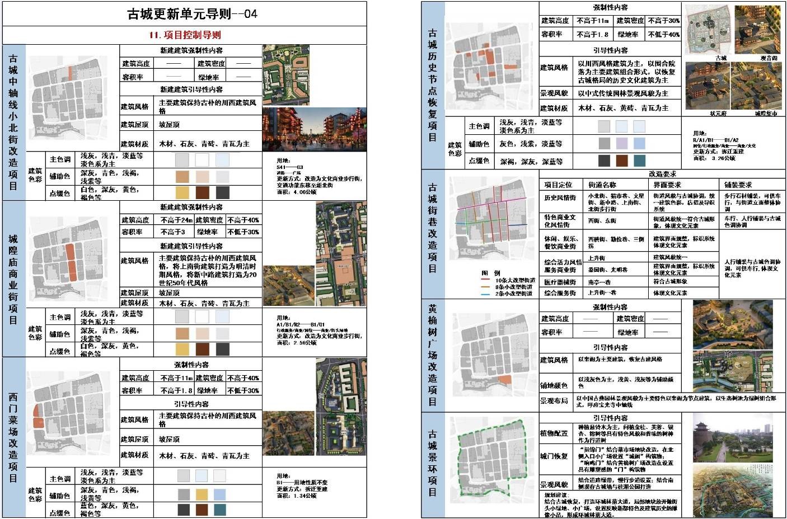Open the photo captioned 城隍集市
This screenshot has height=519, width=787.
tap(757, 85)
